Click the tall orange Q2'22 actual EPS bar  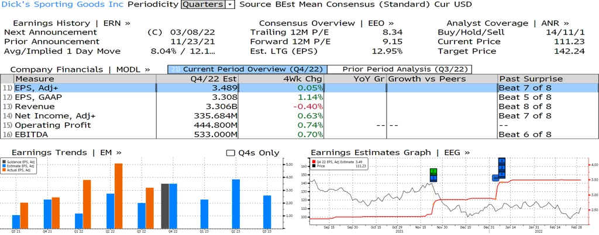pos(118,196)
